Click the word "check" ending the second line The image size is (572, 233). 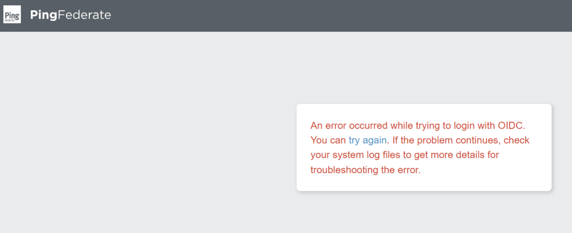tap(516, 140)
